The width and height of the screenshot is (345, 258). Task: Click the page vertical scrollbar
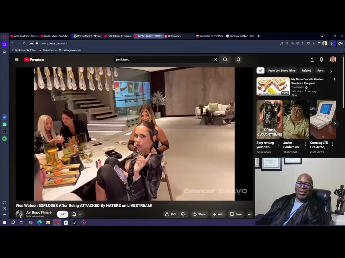coord(344,82)
